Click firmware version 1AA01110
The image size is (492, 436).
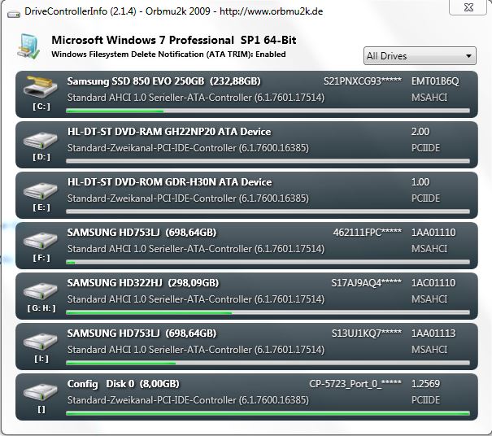[x=433, y=233]
